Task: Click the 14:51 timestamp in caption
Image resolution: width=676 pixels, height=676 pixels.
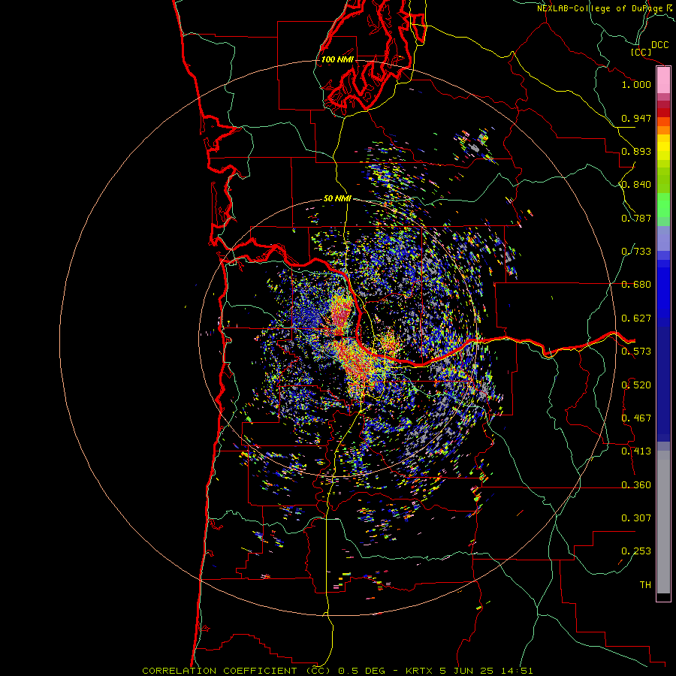Action: coord(517,671)
